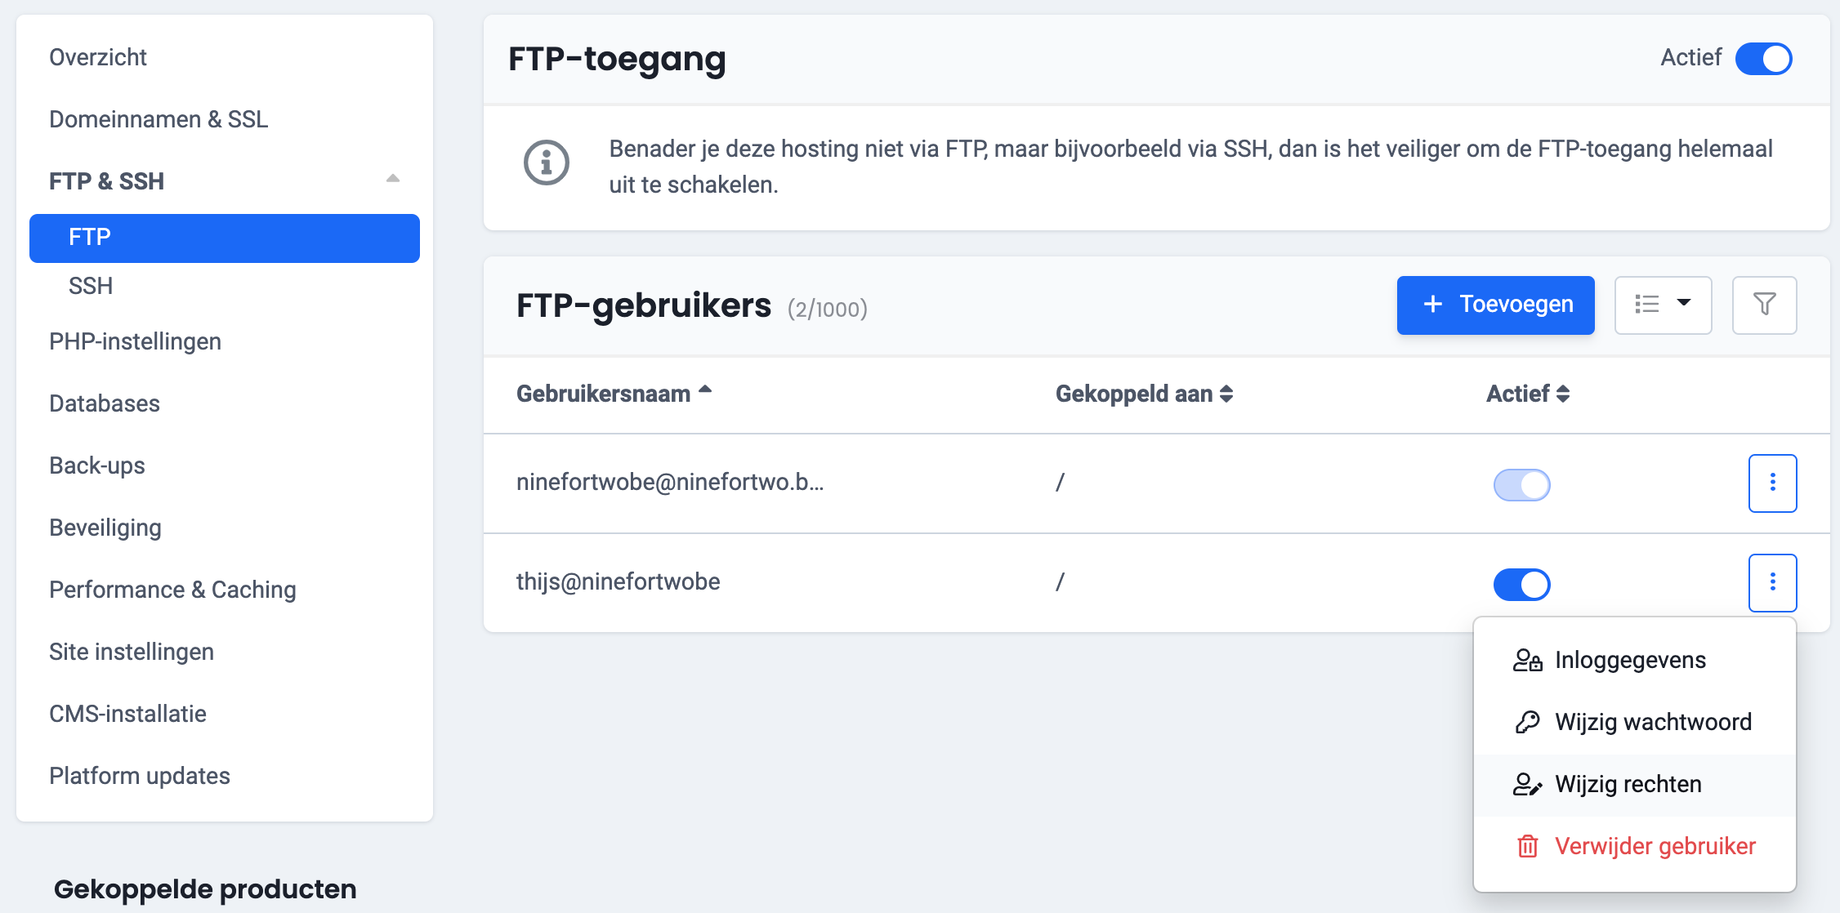Open Databases from the left sidebar
The image size is (1840, 913).
point(105,403)
